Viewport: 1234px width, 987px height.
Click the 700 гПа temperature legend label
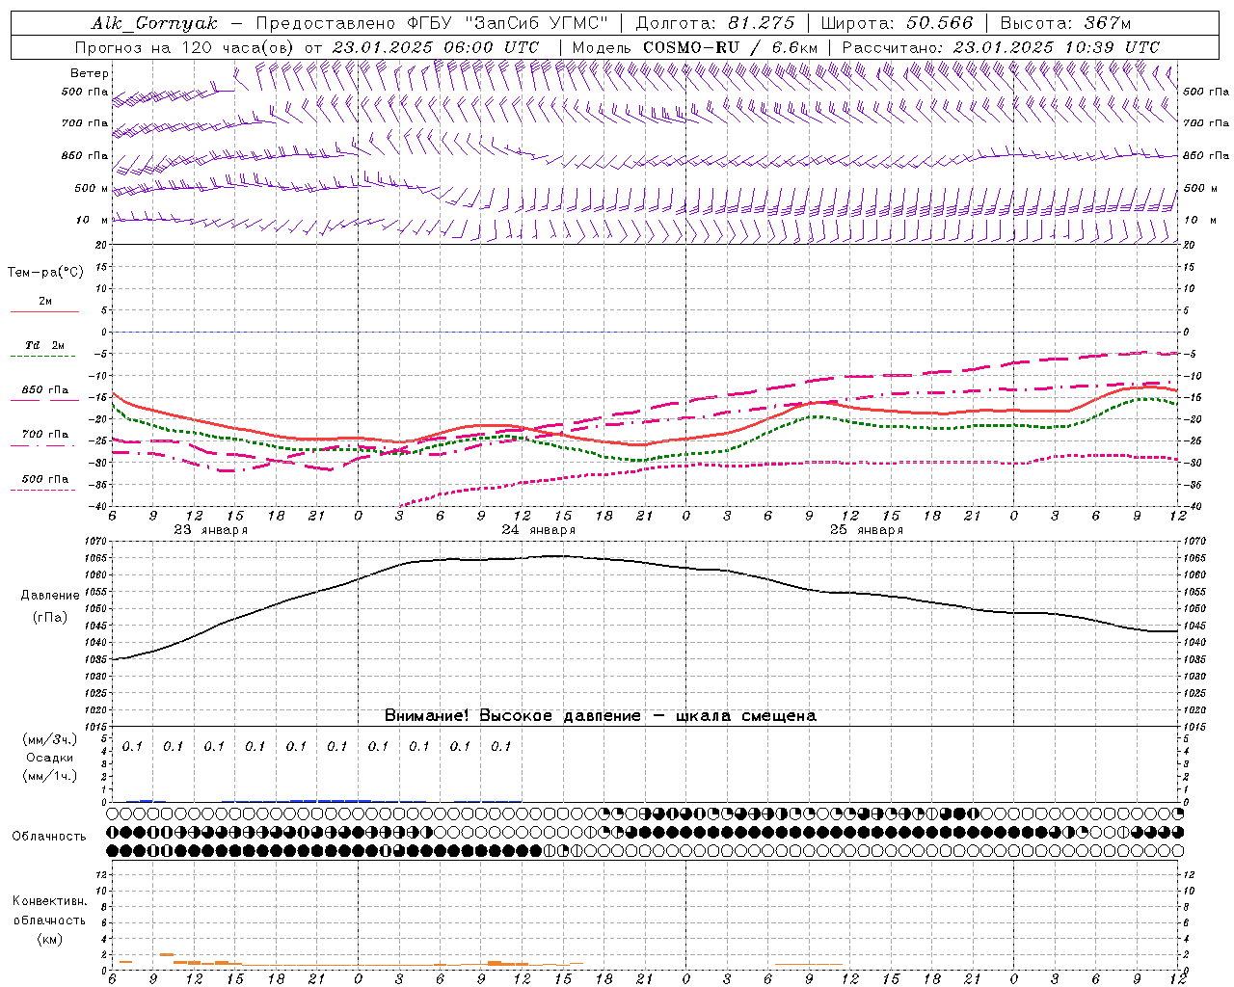click(x=45, y=435)
